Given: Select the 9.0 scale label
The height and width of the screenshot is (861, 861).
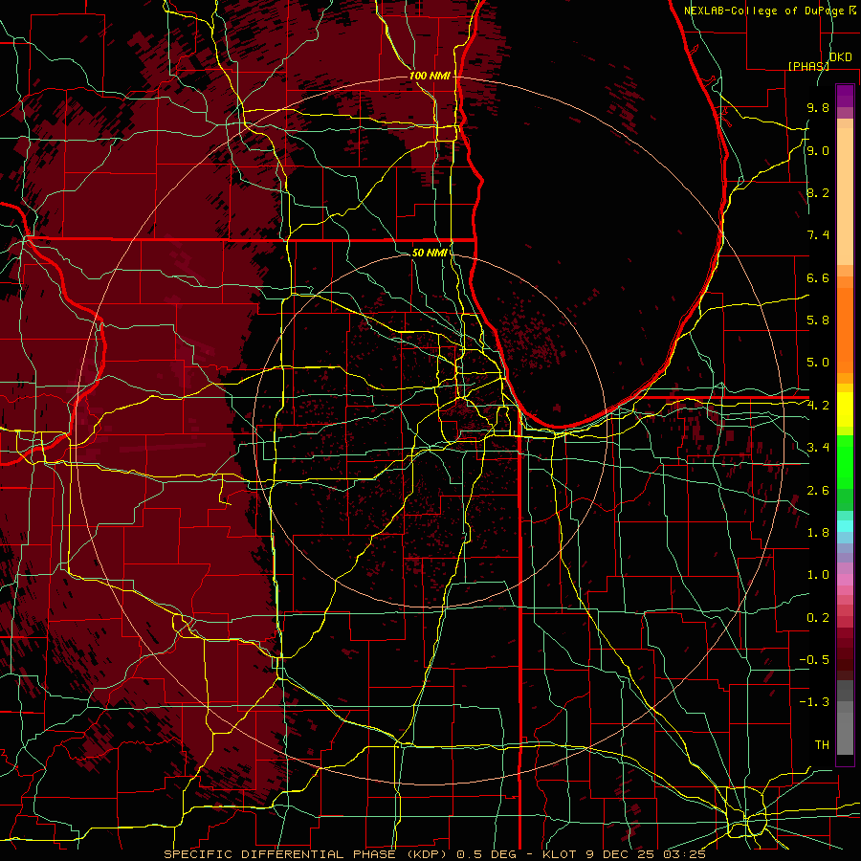Looking at the screenshot, I should click(x=818, y=150).
